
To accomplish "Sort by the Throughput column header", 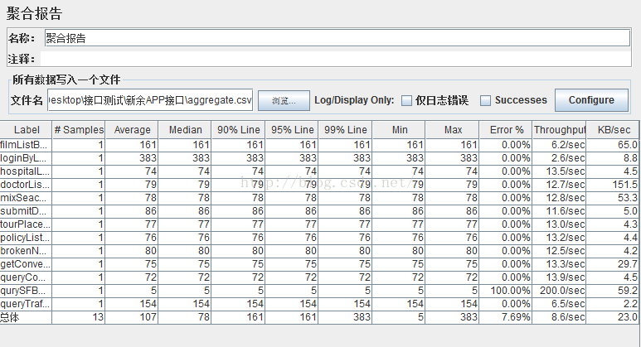I will pos(559,130).
